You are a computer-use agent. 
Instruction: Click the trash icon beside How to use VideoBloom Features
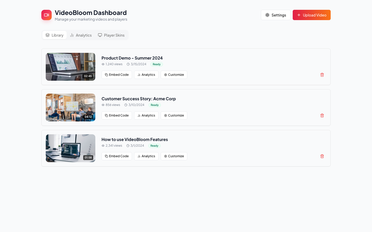coord(322,156)
